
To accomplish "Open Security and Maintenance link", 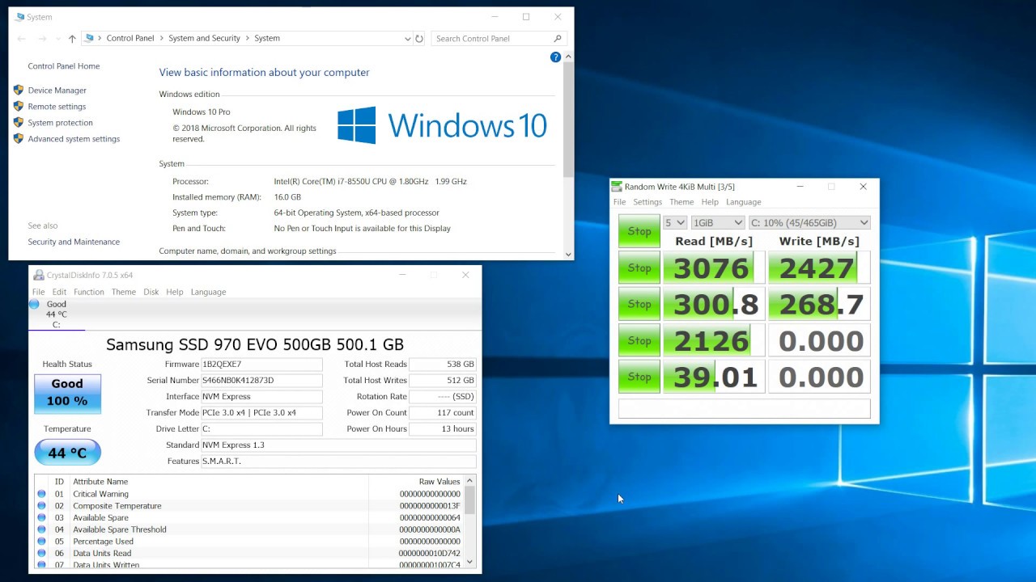I will point(74,242).
